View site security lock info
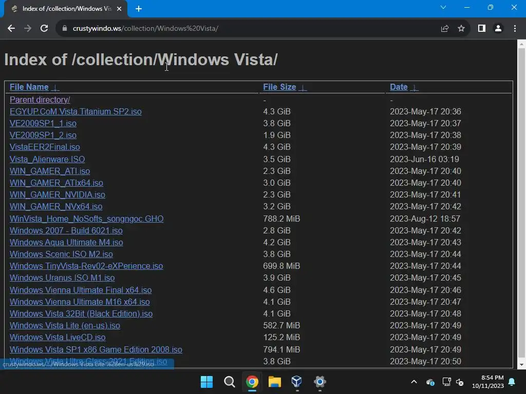The image size is (526, 394). tap(65, 29)
